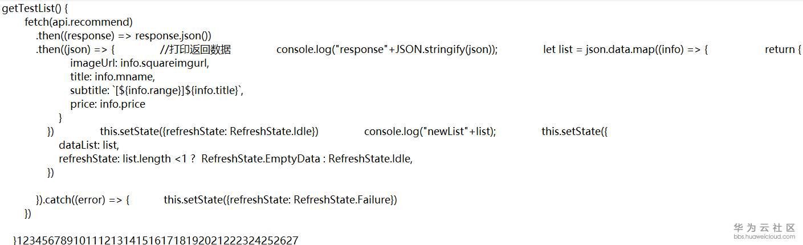Select the dataList: list line

point(89,145)
